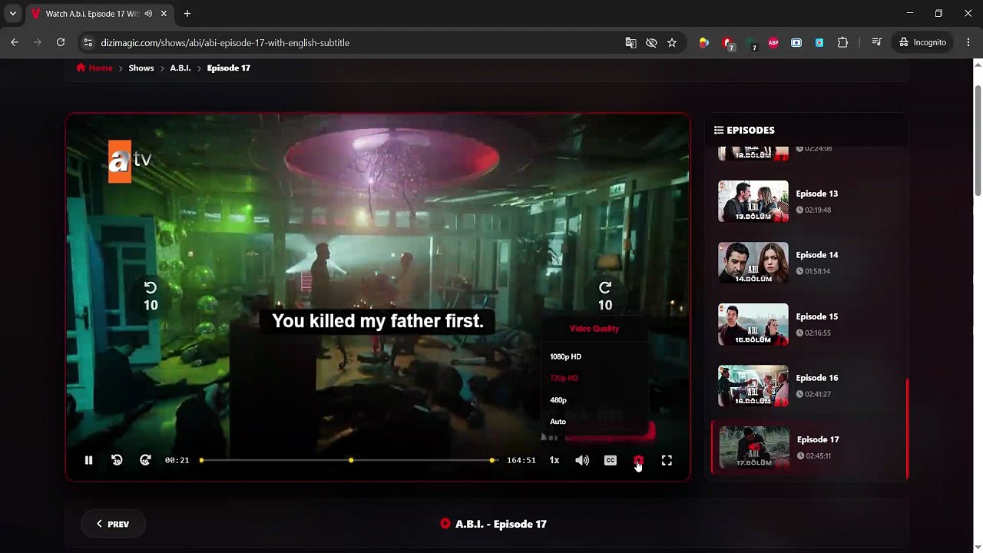Viewport: 983px width, 553px height.
Task: Close the Watch A.b.i. Episode 17 tab
Action: (164, 14)
